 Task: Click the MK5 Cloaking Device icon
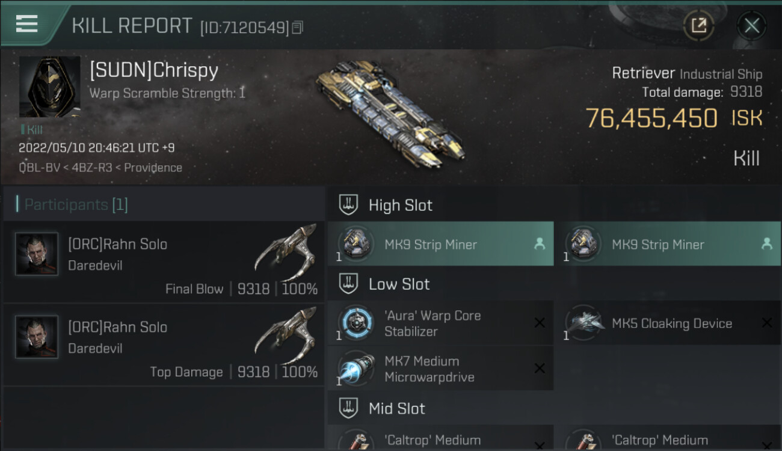[583, 323]
